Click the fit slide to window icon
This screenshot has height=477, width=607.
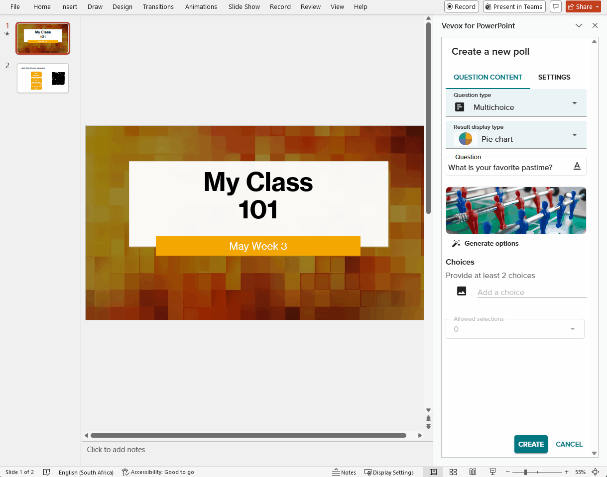tap(596, 472)
